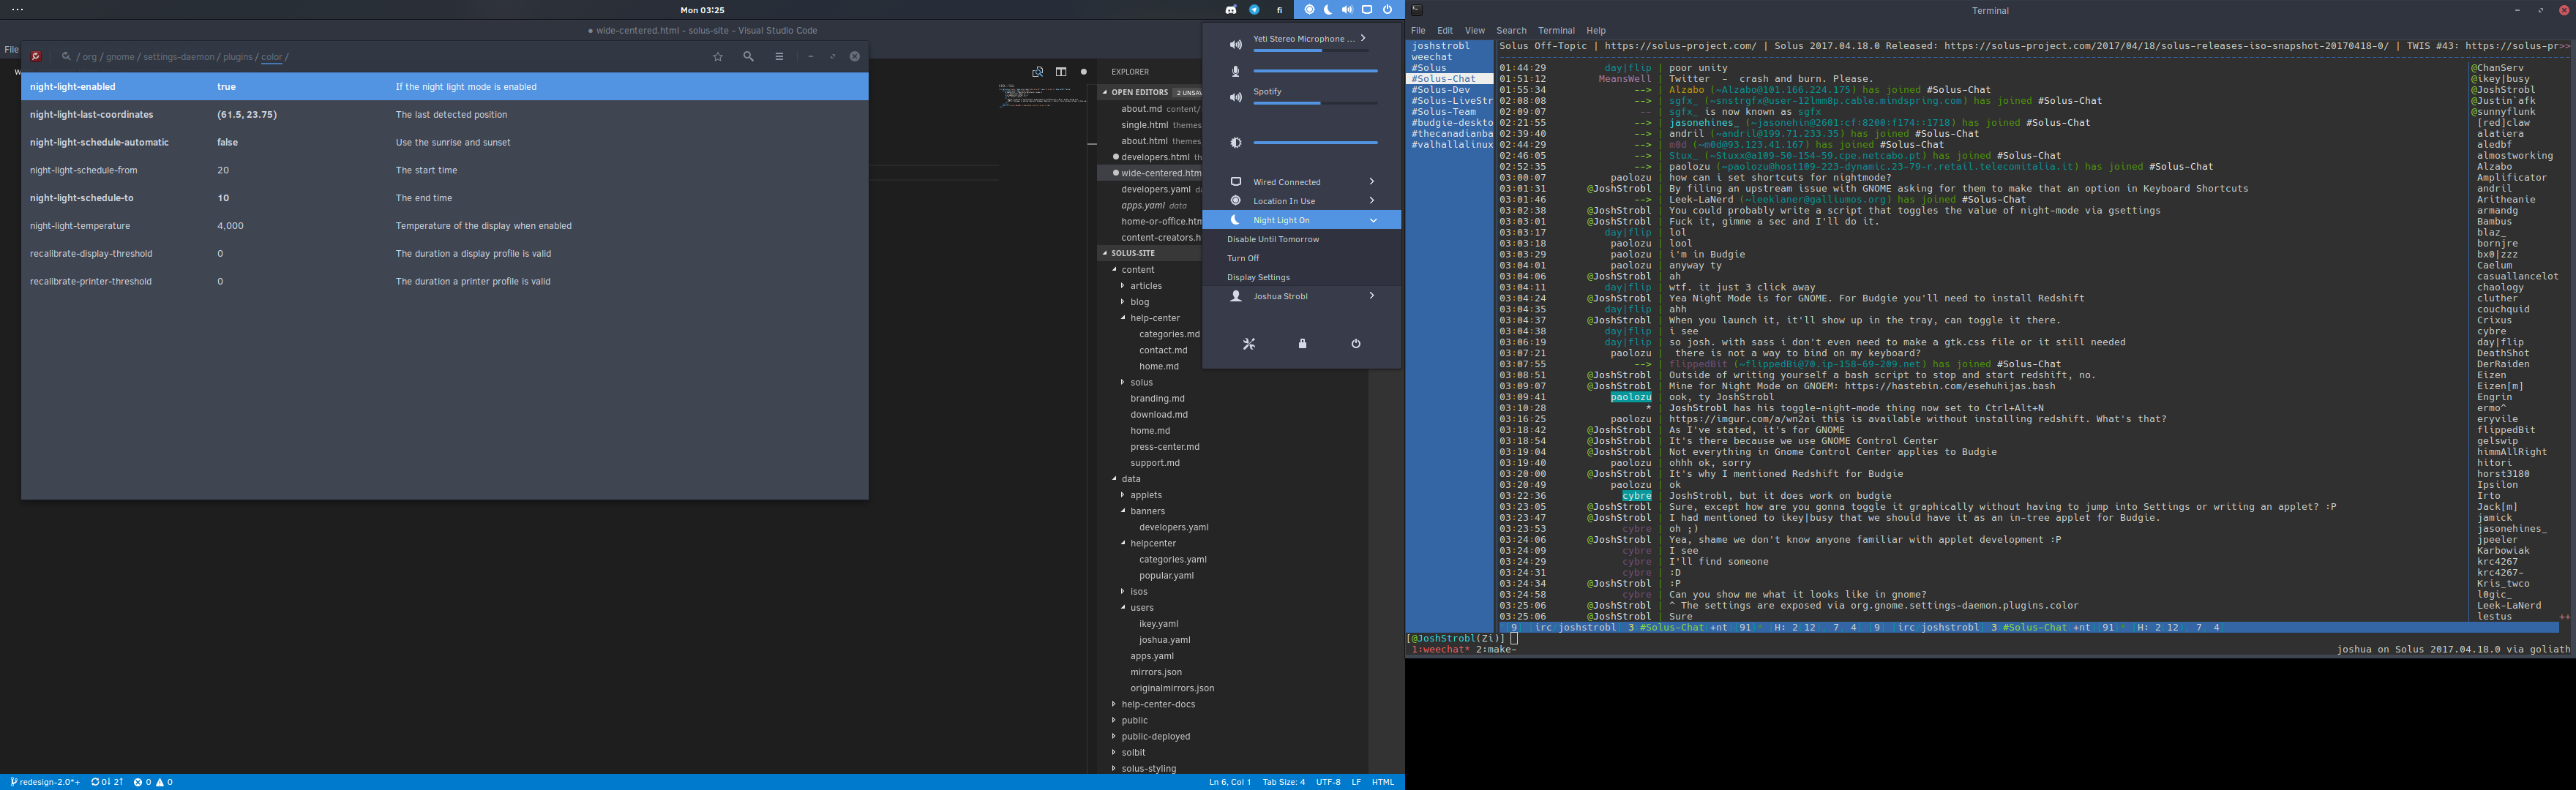The width and height of the screenshot is (2576, 790).
Task: Click Turn Off night light
Action: point(1243,258)
